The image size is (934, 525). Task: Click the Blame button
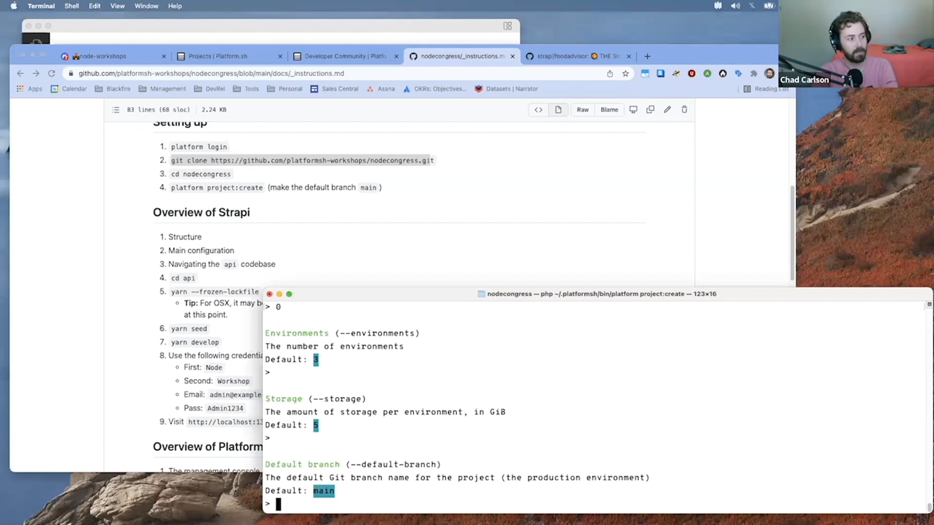pyautogui.click(x=609, y=109)
